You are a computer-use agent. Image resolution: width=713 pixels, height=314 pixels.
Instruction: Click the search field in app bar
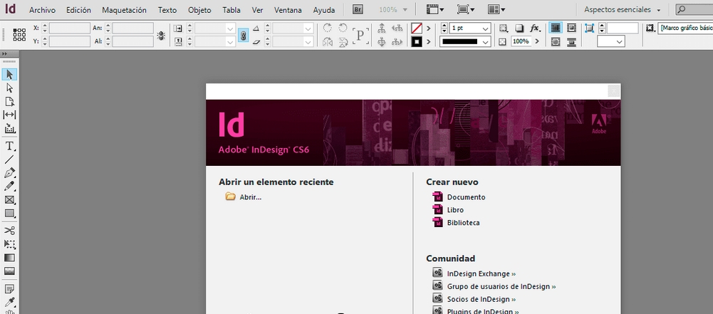pyautogui.click(x=694, y=9)
